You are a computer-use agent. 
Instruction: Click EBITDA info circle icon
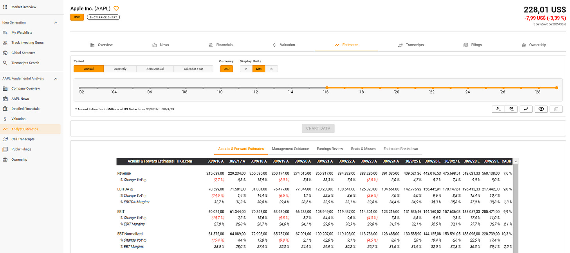(x=132, y=189)
